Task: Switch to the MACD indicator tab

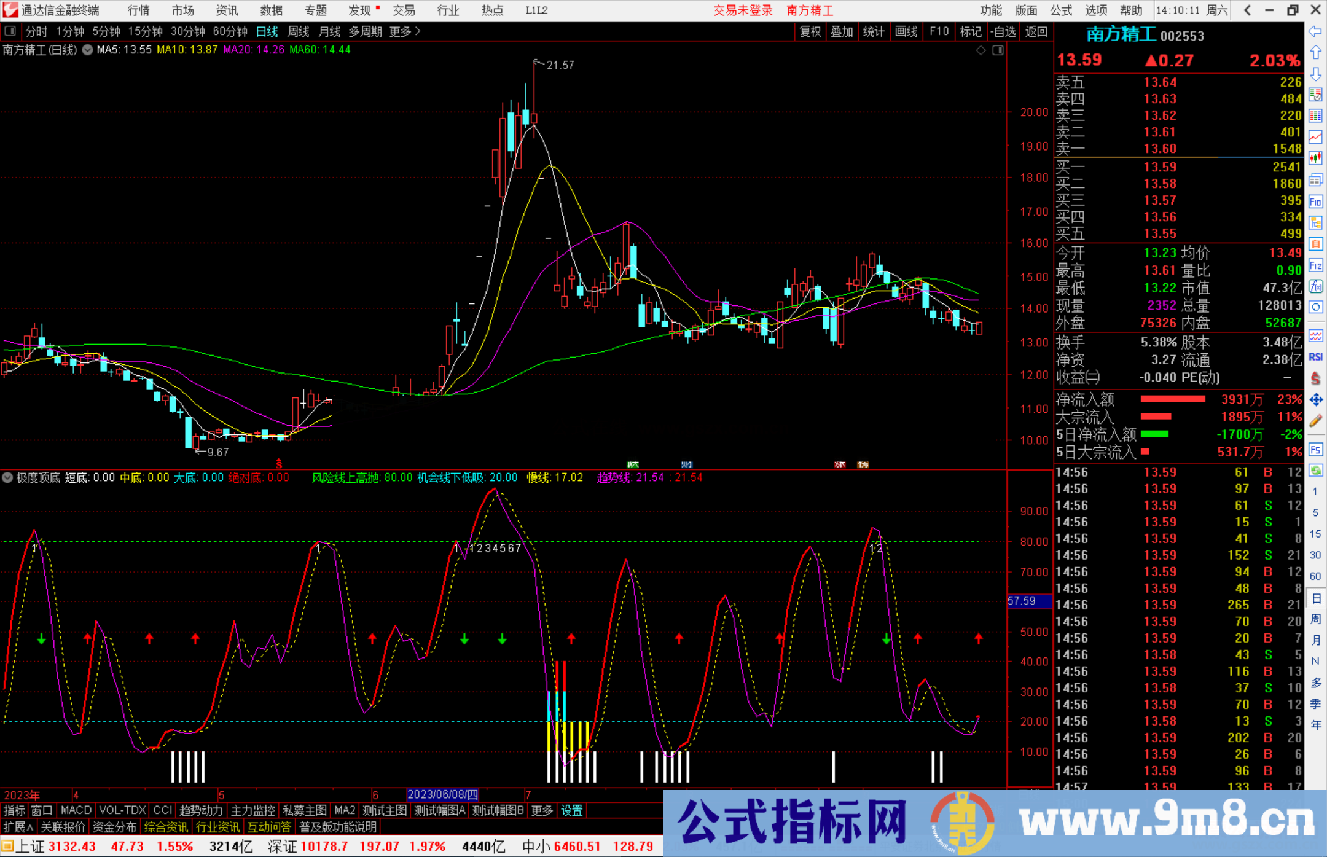Action: [76, 810]
